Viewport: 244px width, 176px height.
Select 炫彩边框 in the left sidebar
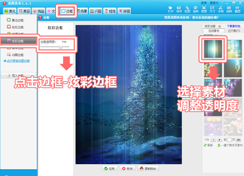pos(19,41)
